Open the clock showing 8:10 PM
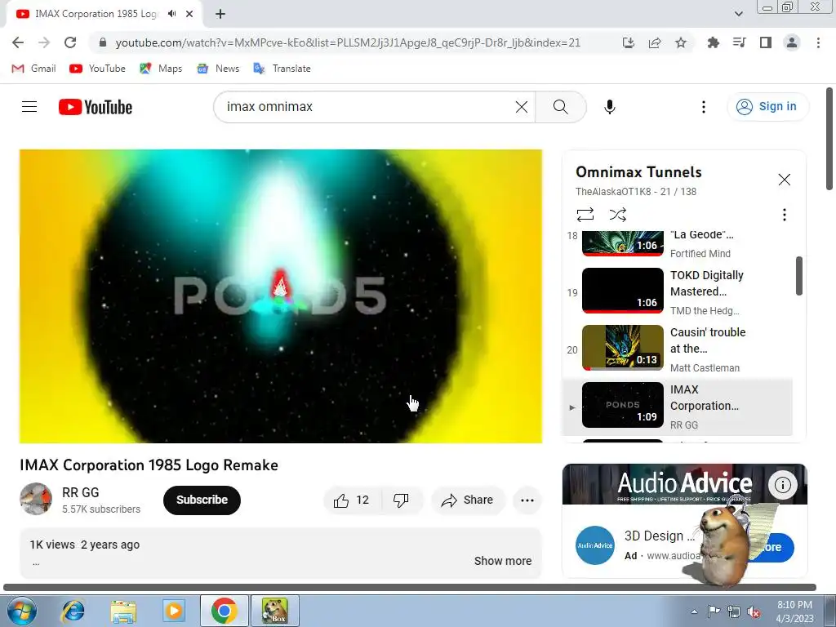 pyautogui.click(x=794, y=611)
